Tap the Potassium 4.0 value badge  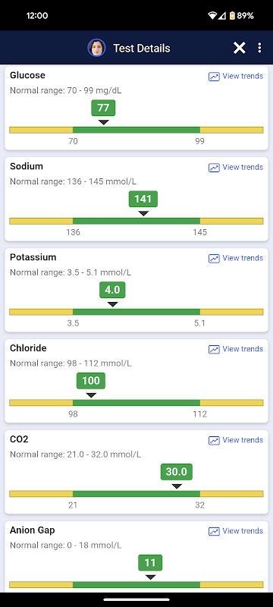pos(112,290)
